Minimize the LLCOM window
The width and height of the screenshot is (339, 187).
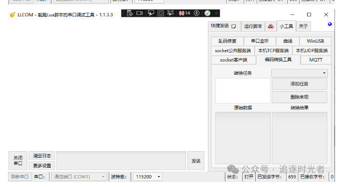[292, 15]
